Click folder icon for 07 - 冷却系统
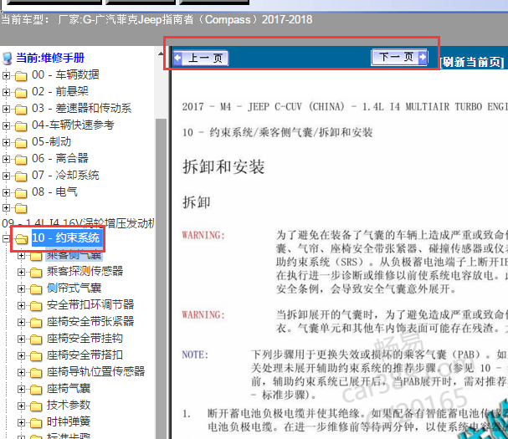 [21, 176]
